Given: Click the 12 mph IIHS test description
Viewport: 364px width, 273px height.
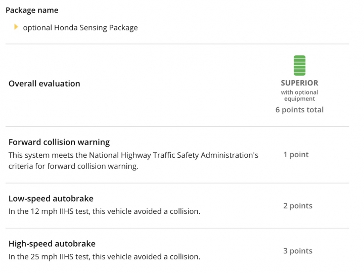Looking at the screenshot, I should (x=104, y=211).
